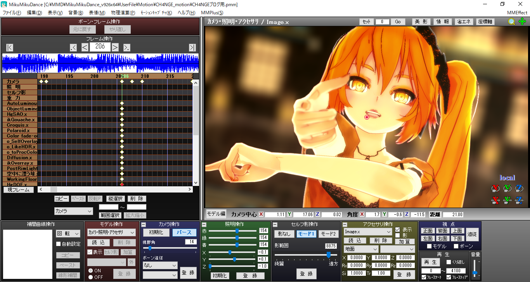Click the blue Z icon beside カメラ中心
The image size is (530, 282).
pyautogui.click(x=317, y=214)
